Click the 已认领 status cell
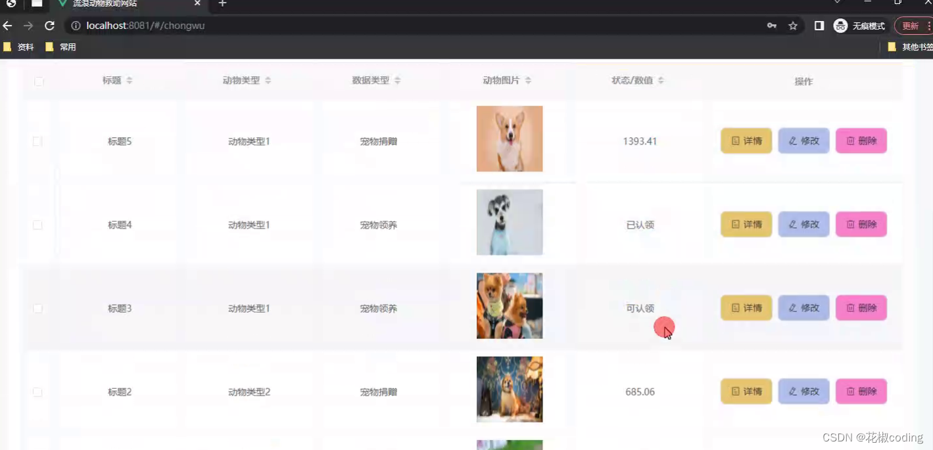 pos(640,225)
